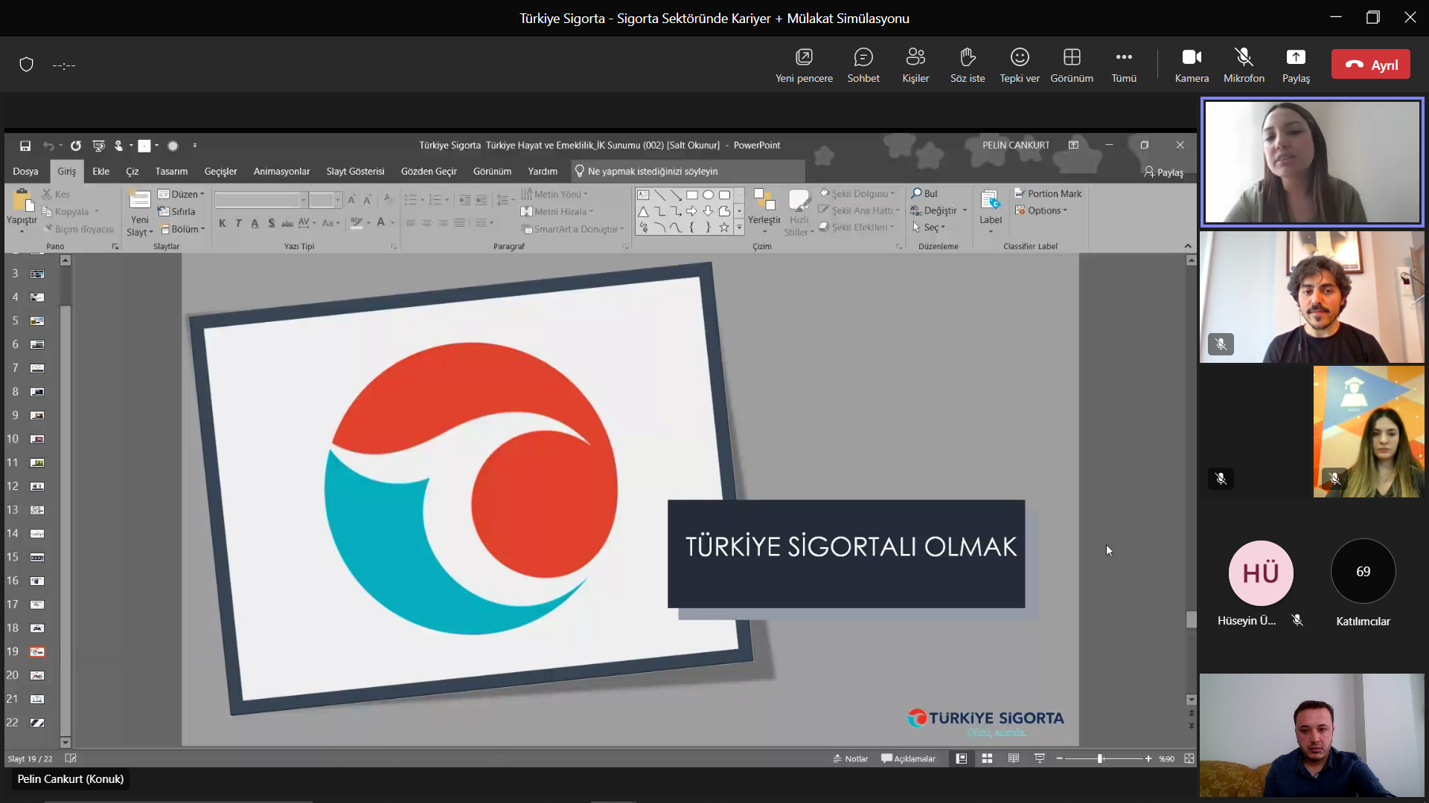Toggle underline (A) formatting
1429x803 pixels.
point(255,223)
